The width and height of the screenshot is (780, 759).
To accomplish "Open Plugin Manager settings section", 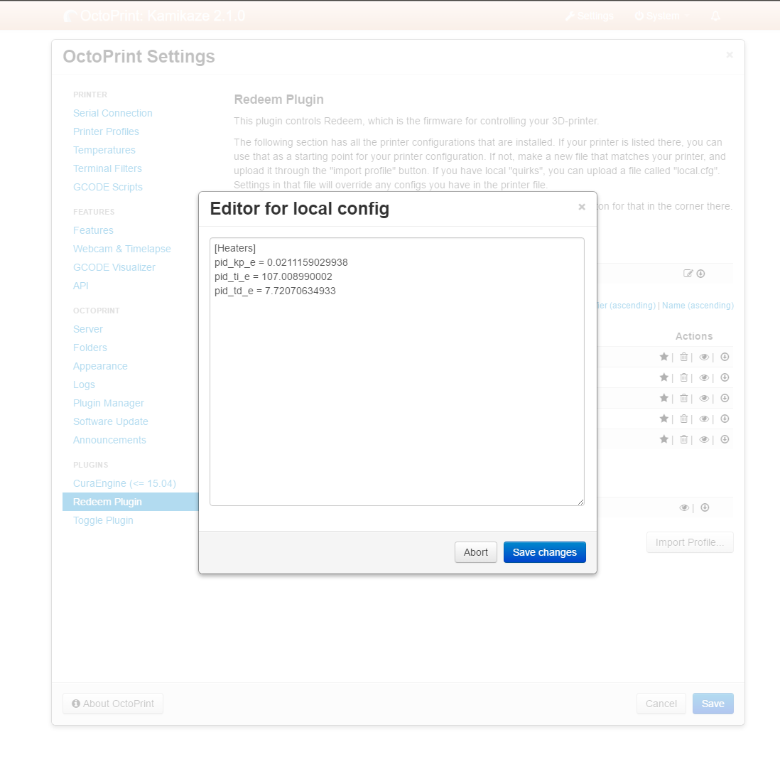I will [x=108, y=403].
